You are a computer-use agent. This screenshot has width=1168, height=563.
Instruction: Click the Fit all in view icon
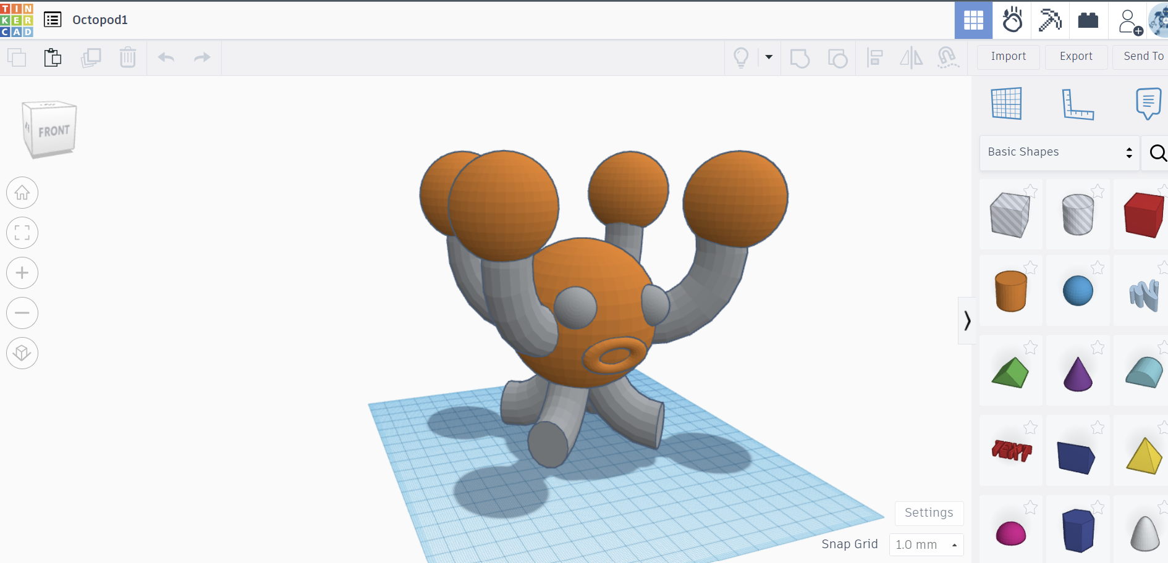(x=22, y=233)
